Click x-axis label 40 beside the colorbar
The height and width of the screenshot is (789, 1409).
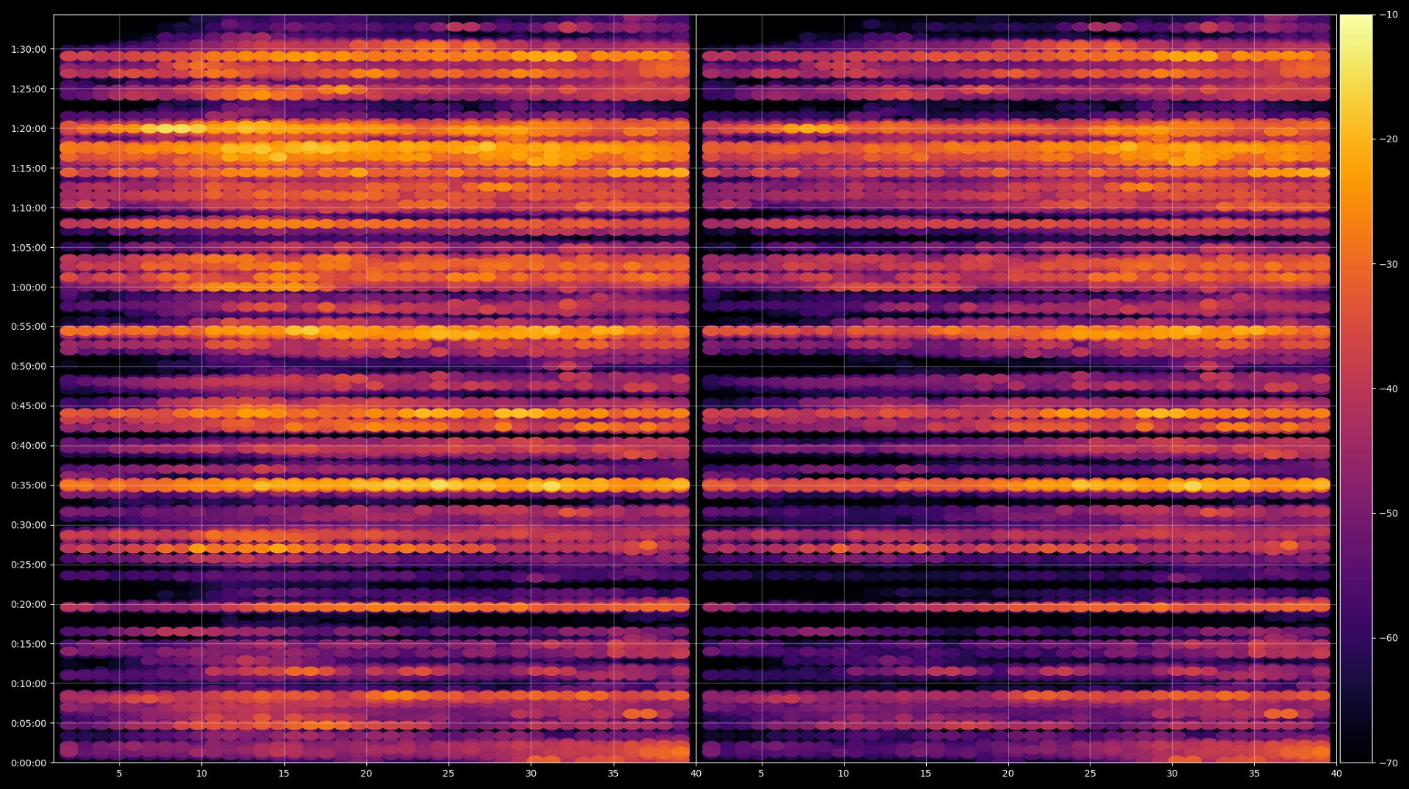(x=1336, y=774)
